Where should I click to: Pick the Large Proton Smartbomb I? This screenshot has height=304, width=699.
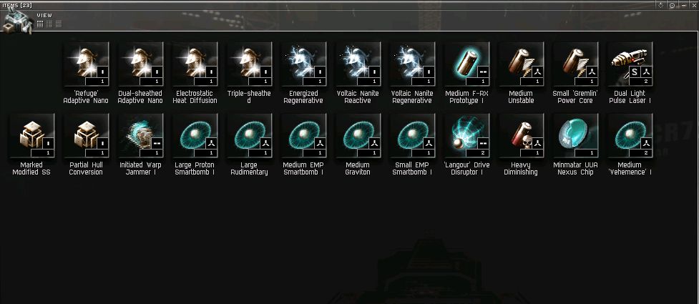(195, 135)
